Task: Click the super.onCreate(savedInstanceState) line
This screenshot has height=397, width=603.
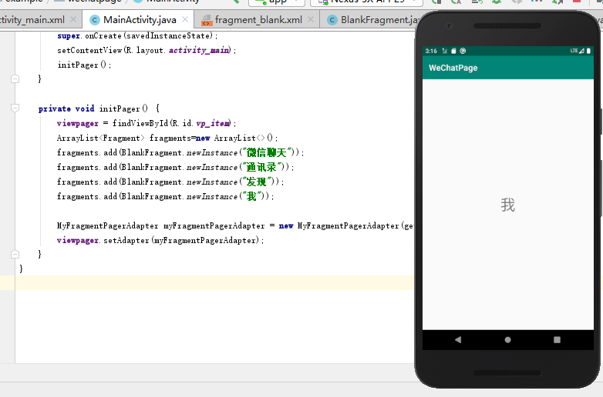Action: coord(137,35)
